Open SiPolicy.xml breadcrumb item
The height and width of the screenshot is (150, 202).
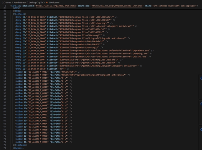(x=54, y=2)
